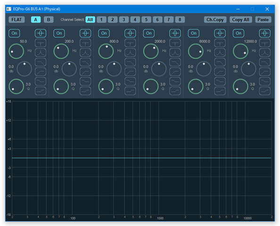Select the step-up shelf icon in the 50.0 Hz band
280x226 pixels.
click(41, 91)
